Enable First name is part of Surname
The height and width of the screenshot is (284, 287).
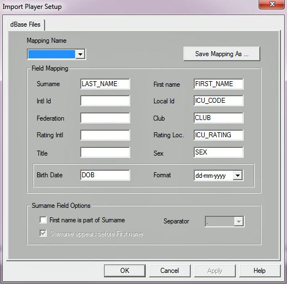pos(43,220)
